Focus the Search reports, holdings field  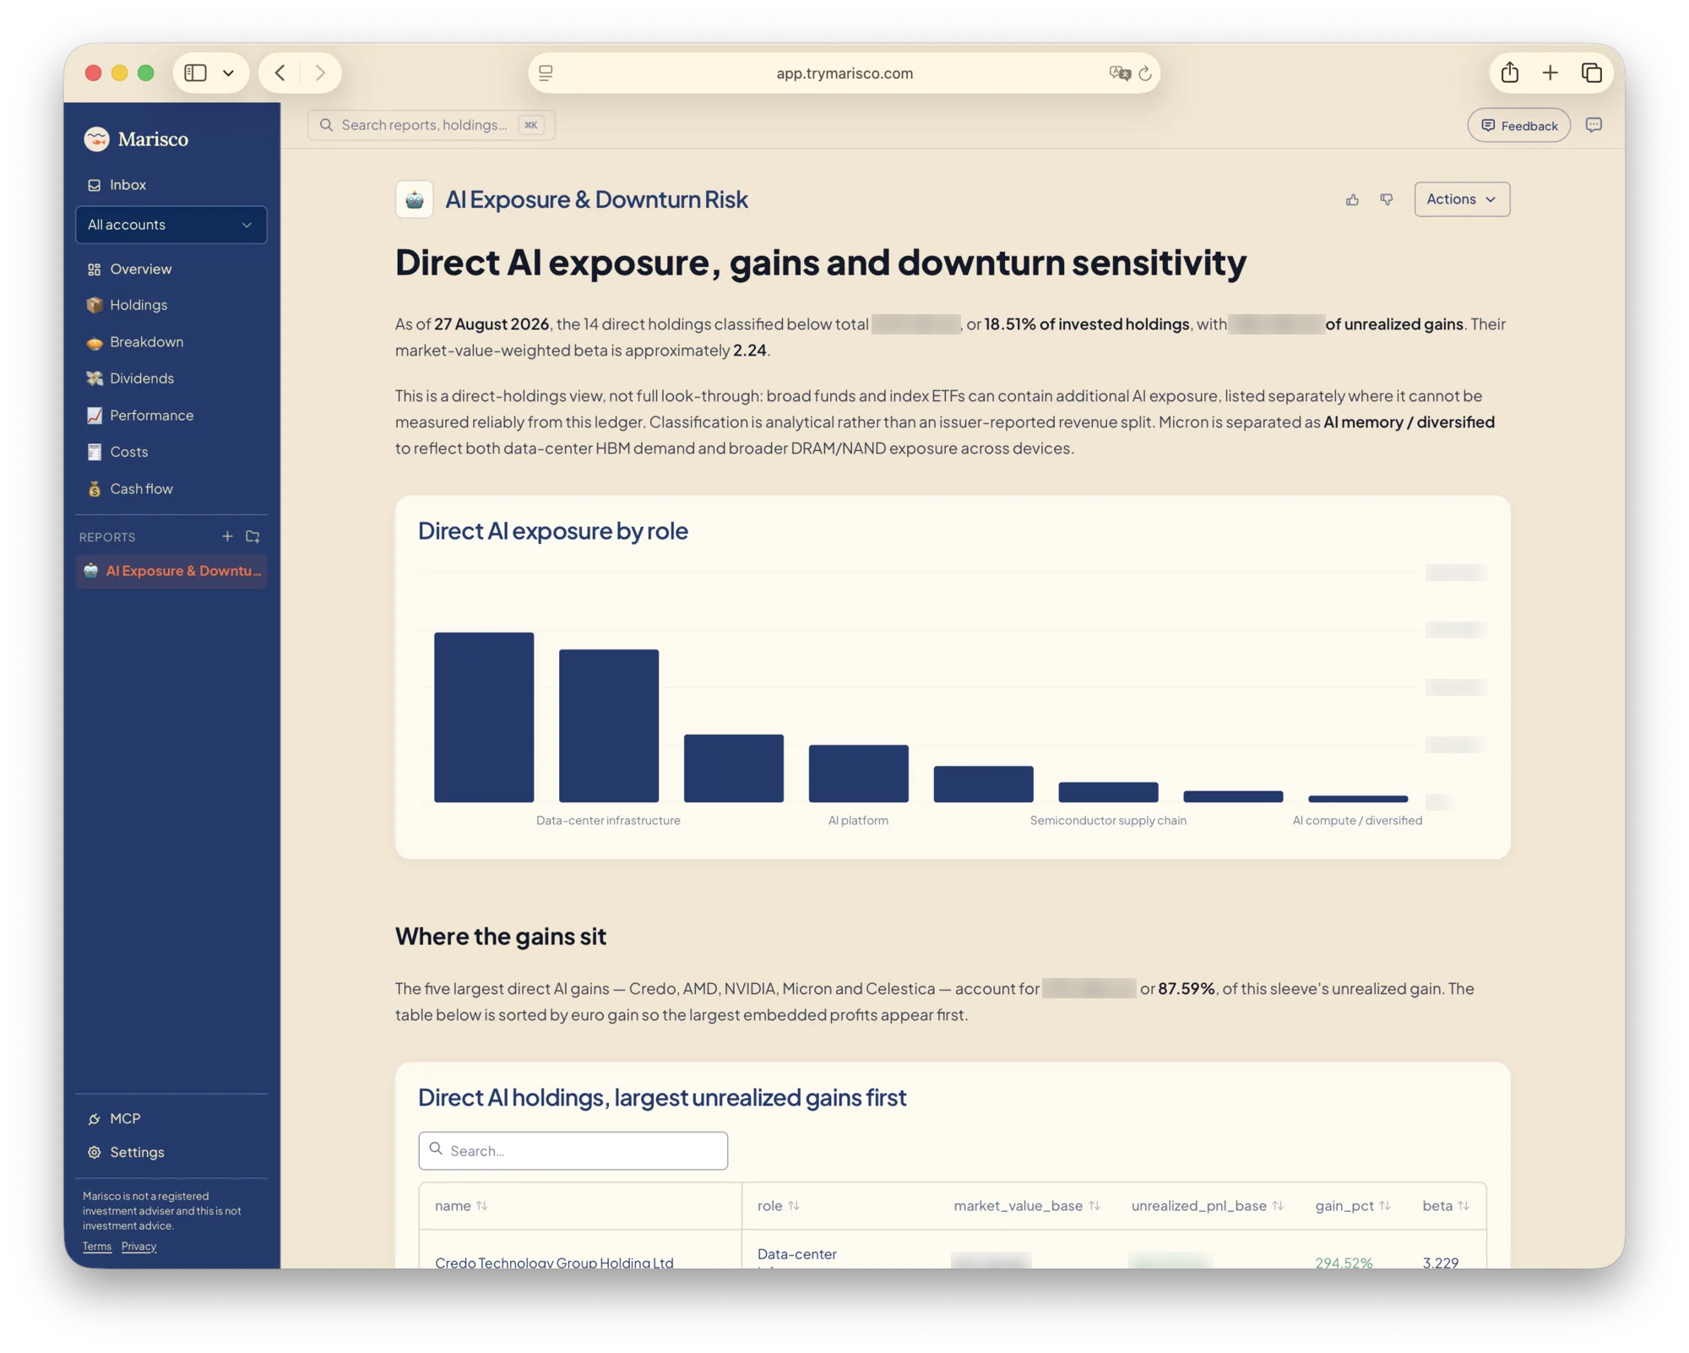point(431,125)
